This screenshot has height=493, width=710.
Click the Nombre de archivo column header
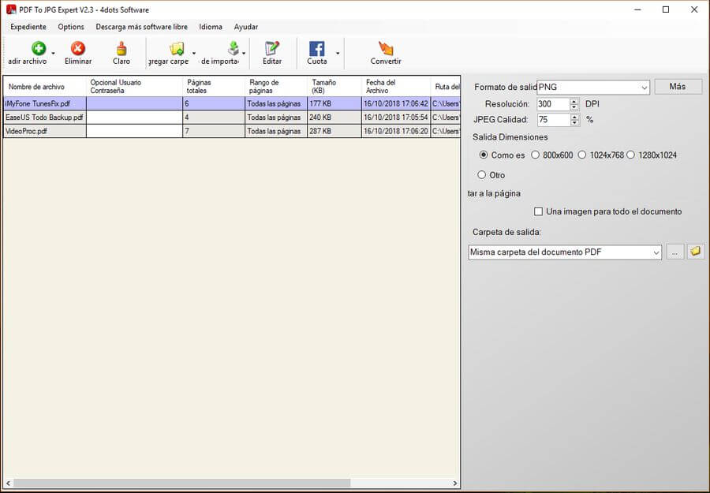[44, 87]
